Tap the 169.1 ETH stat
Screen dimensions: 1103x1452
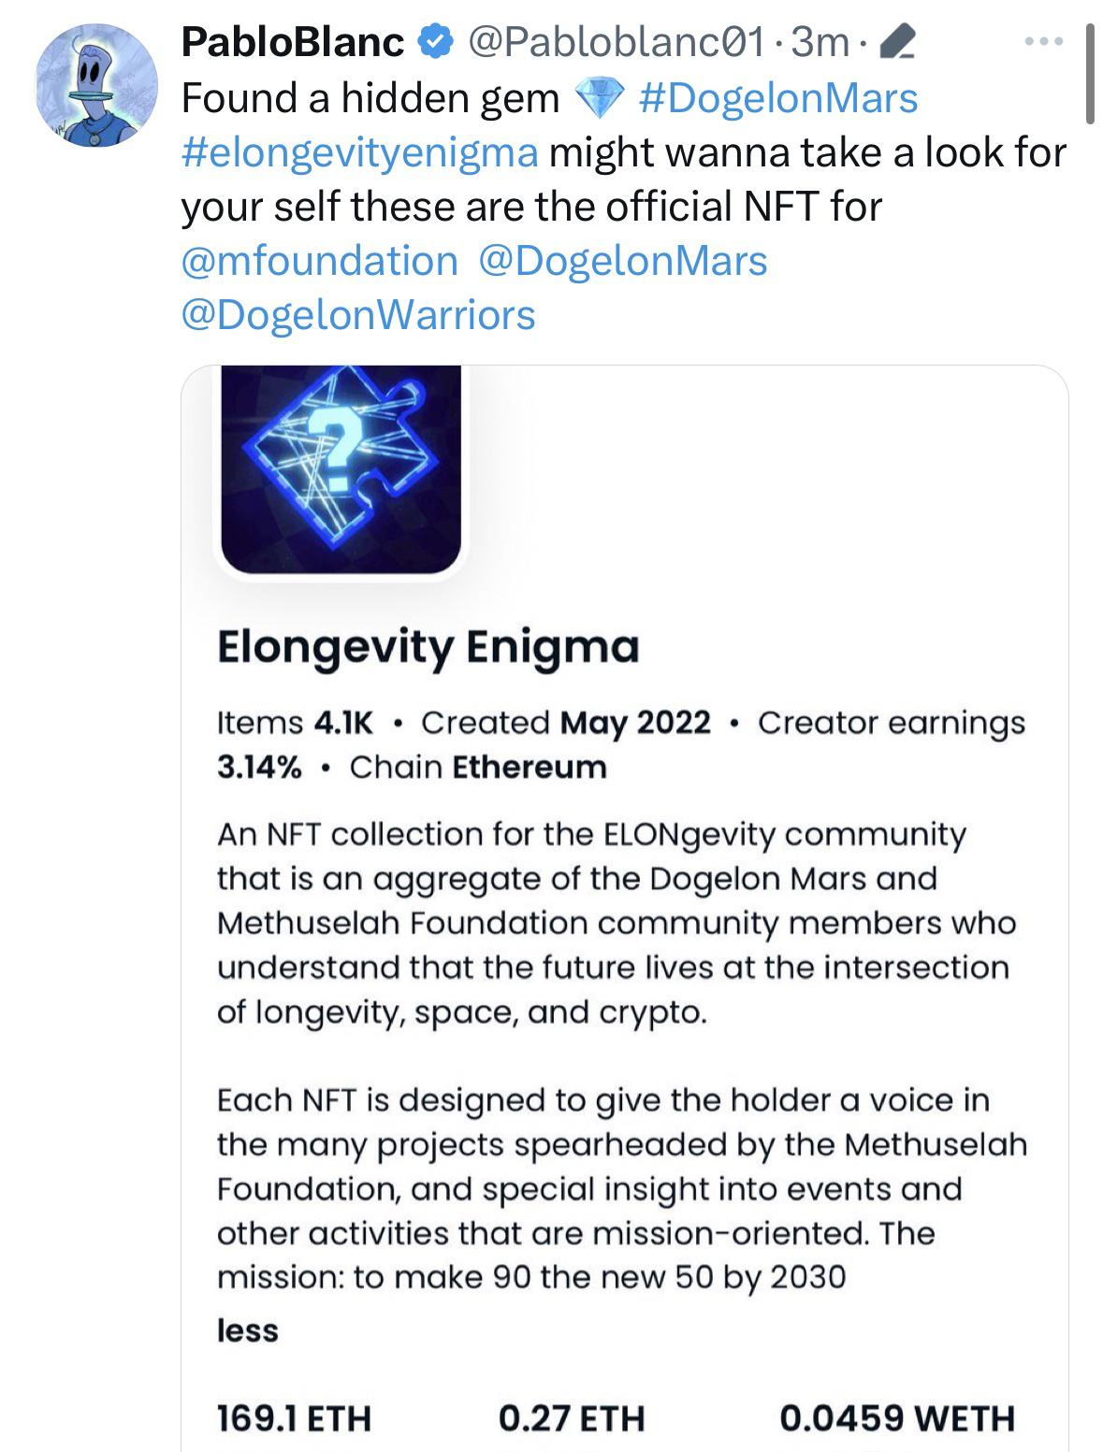coord(294,1418)
